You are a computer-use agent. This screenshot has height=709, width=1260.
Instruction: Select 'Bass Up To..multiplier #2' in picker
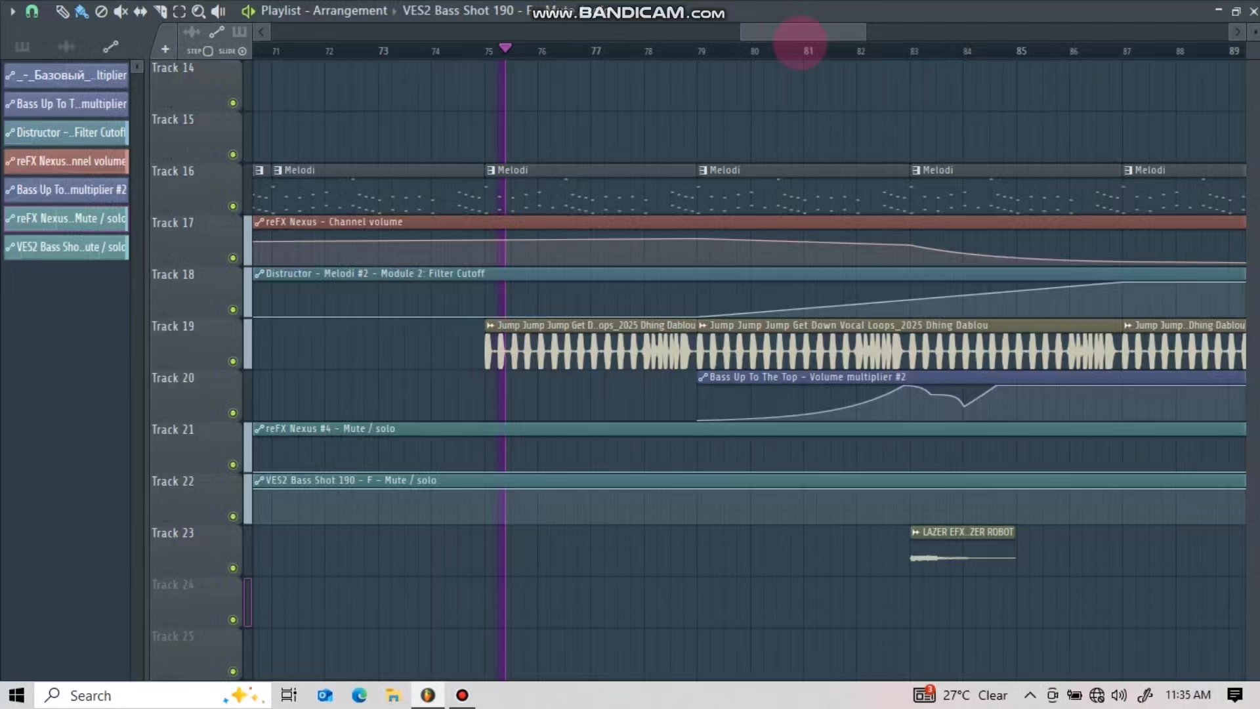(x=66, y=190)
